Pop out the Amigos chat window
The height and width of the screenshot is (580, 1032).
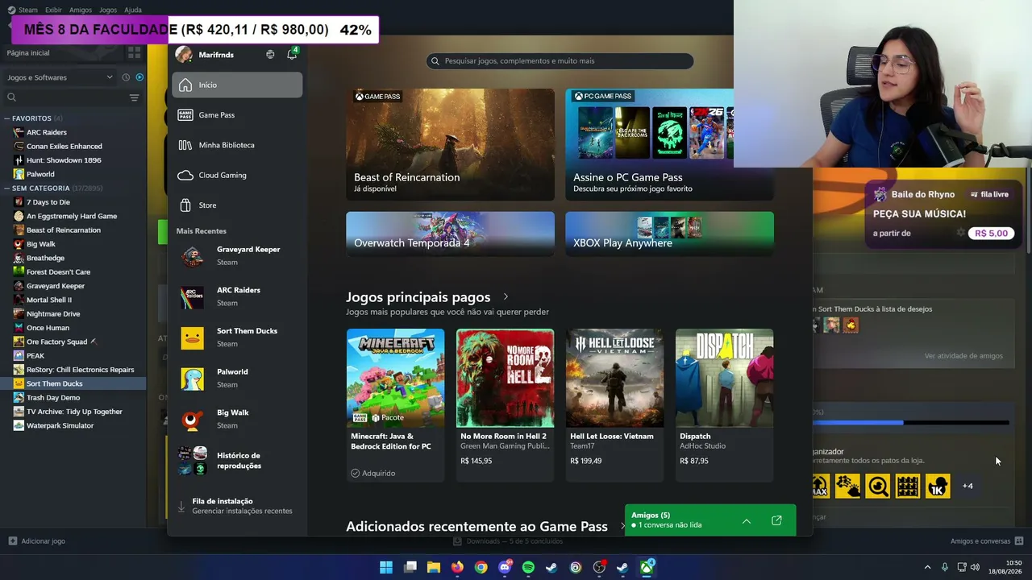click(776, 520)
